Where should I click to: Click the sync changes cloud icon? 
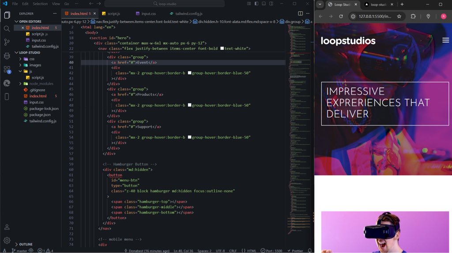(x=31, y=251)
